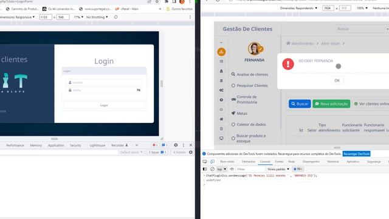
Task: Open Pesquisar Clientes menu item
Action: point(250,85)
